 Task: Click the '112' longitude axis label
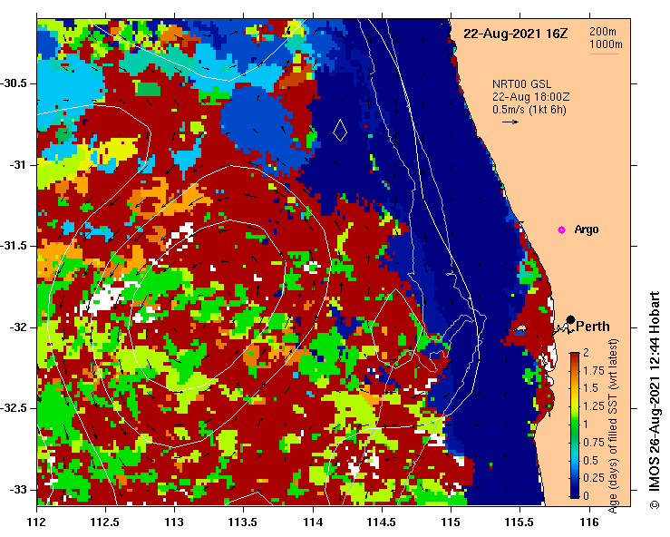[37, 522]
